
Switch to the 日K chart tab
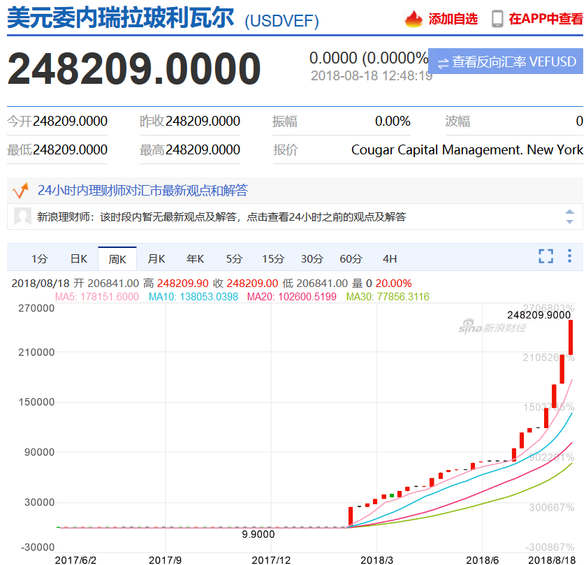tap(78, 258)
